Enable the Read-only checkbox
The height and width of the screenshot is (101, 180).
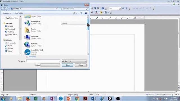(27, 57)
